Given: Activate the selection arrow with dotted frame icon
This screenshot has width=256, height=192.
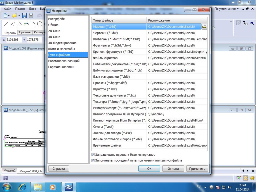Looking at the screenshot, I should (x=252, y=23).
